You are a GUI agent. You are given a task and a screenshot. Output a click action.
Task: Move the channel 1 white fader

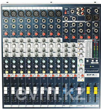click(x=6, y=90)
